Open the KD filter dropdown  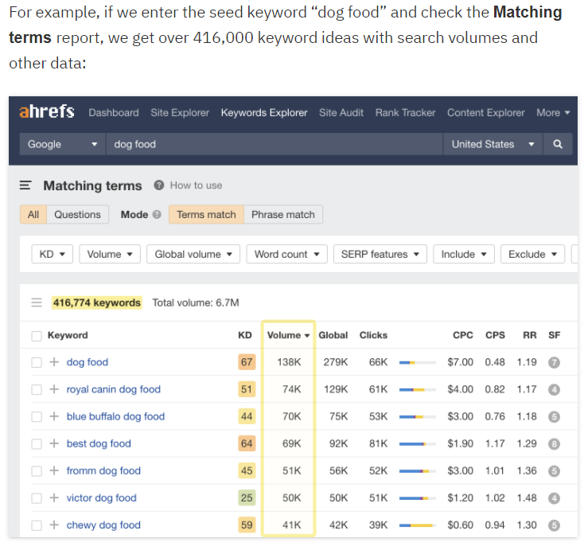pyautogui.click(x=52, y=254)
